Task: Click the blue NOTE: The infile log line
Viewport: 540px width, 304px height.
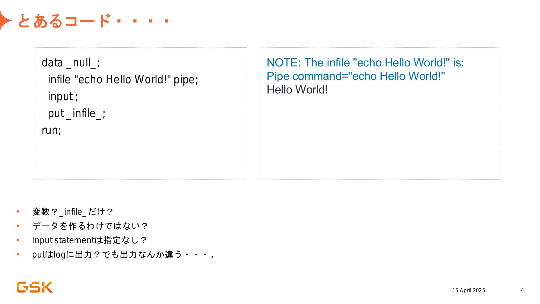Action: [x=365, y=62]
